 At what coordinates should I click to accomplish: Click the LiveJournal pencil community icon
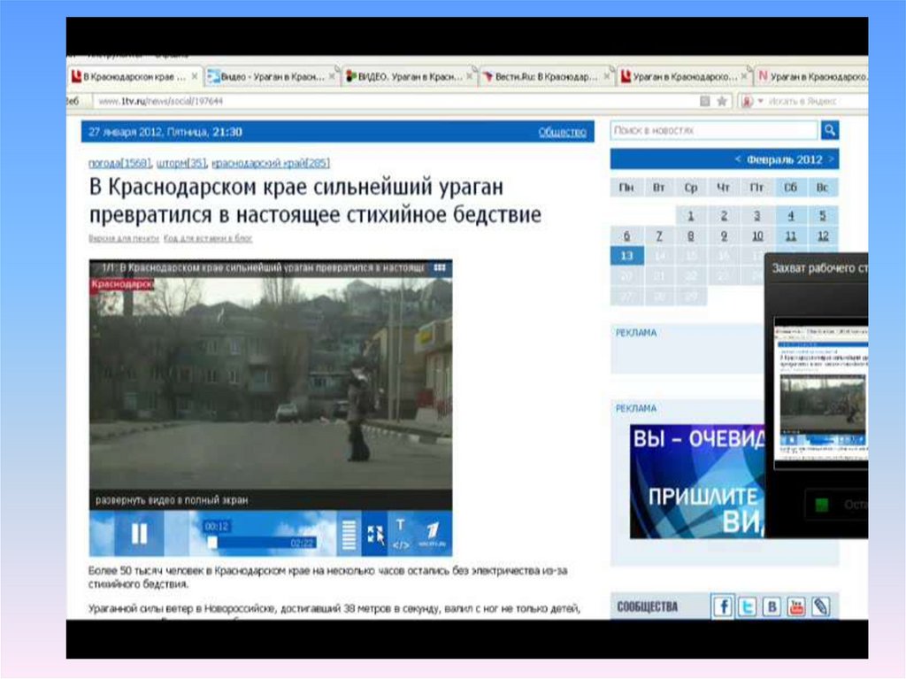tap(820, 606)
